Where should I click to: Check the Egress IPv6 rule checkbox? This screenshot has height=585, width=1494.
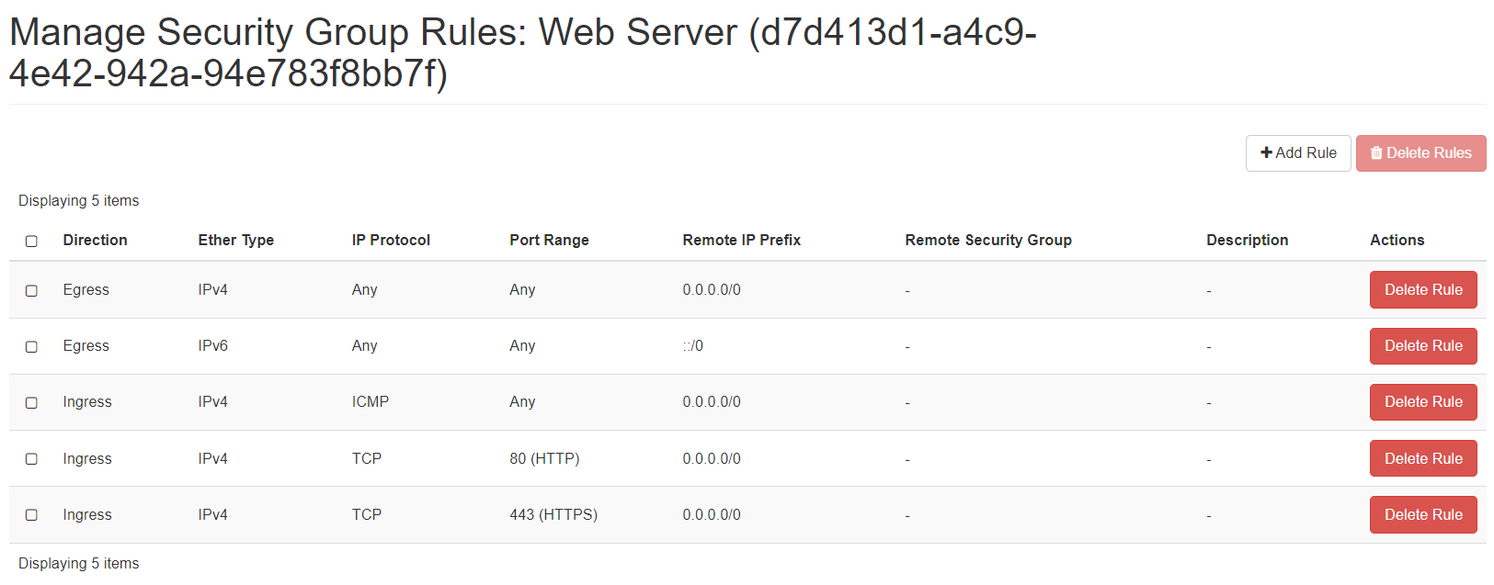click(x=31, y=346)
